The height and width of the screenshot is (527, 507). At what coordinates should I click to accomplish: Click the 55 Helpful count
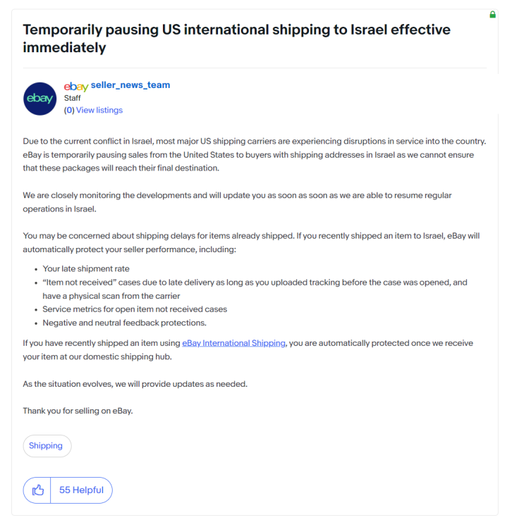(81, 490)
